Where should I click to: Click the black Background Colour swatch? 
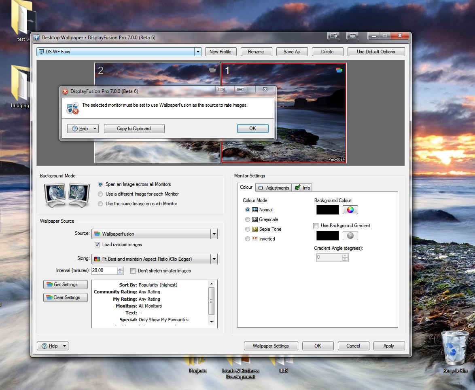pyautogui.click(x=327, y=210)
